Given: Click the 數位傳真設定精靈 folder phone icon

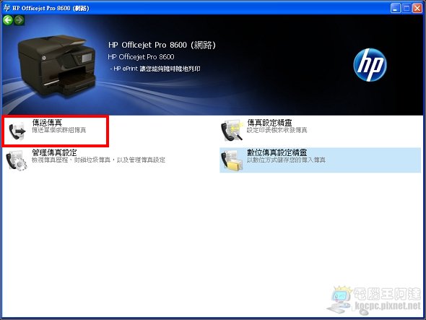Looking at the screenshot, I should click(x=232, y=161).
